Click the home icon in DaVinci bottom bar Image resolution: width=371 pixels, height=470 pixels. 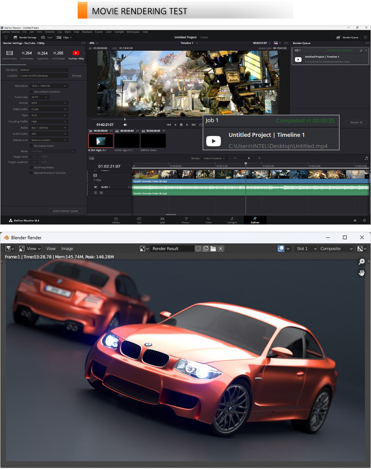(355, 220)
